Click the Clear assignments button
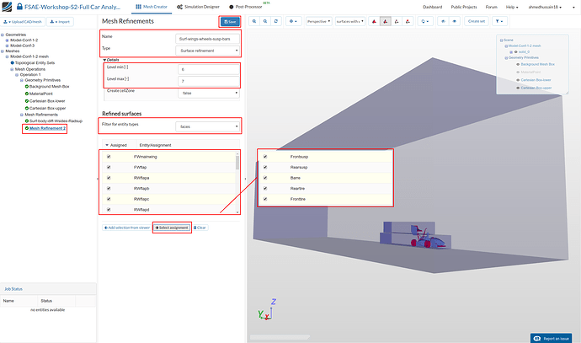 click(x=200, y=228)
